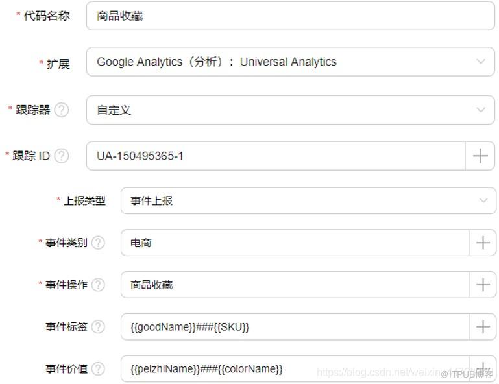499x384 pixels.
Task: Click the 上报类型 label
Action: tap(84, 200)
